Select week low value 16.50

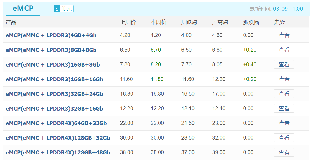(x=188, y=94)
